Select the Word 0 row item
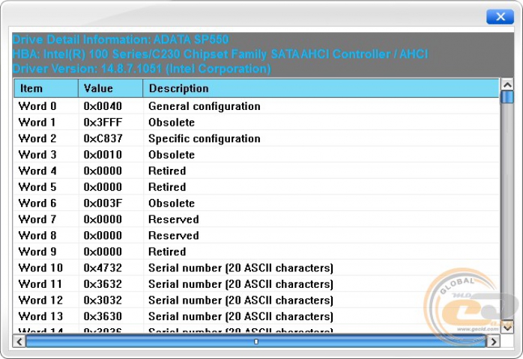Screen dimensions: 523x359 pyautogui.click(x=37, y=106)
